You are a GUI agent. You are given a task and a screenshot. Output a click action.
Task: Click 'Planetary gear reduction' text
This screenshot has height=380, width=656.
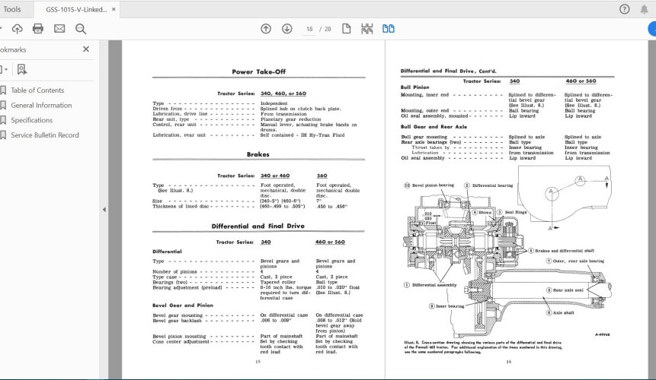[290, 119]
